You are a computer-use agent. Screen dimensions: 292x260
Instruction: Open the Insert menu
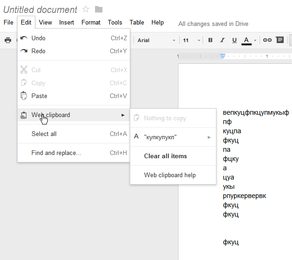[x=67, y=22]
